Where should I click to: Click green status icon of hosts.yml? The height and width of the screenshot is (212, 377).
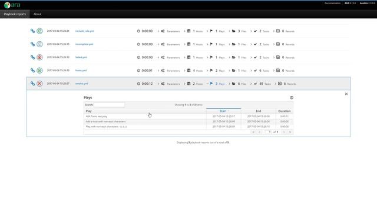[x=39, y=71]
